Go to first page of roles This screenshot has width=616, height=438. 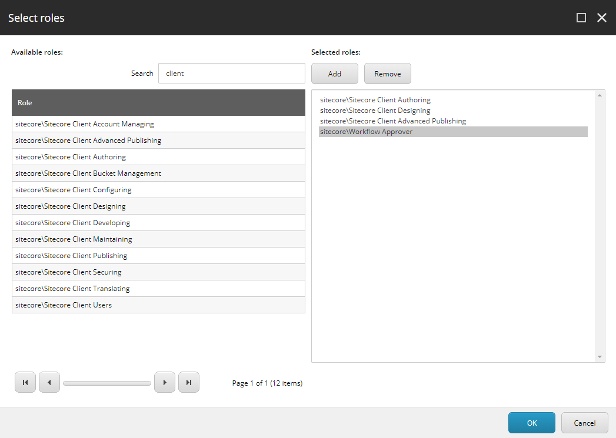coord(25,382)
